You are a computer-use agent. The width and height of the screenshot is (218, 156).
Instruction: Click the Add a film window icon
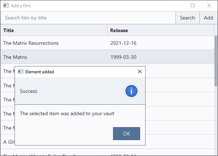6,5
